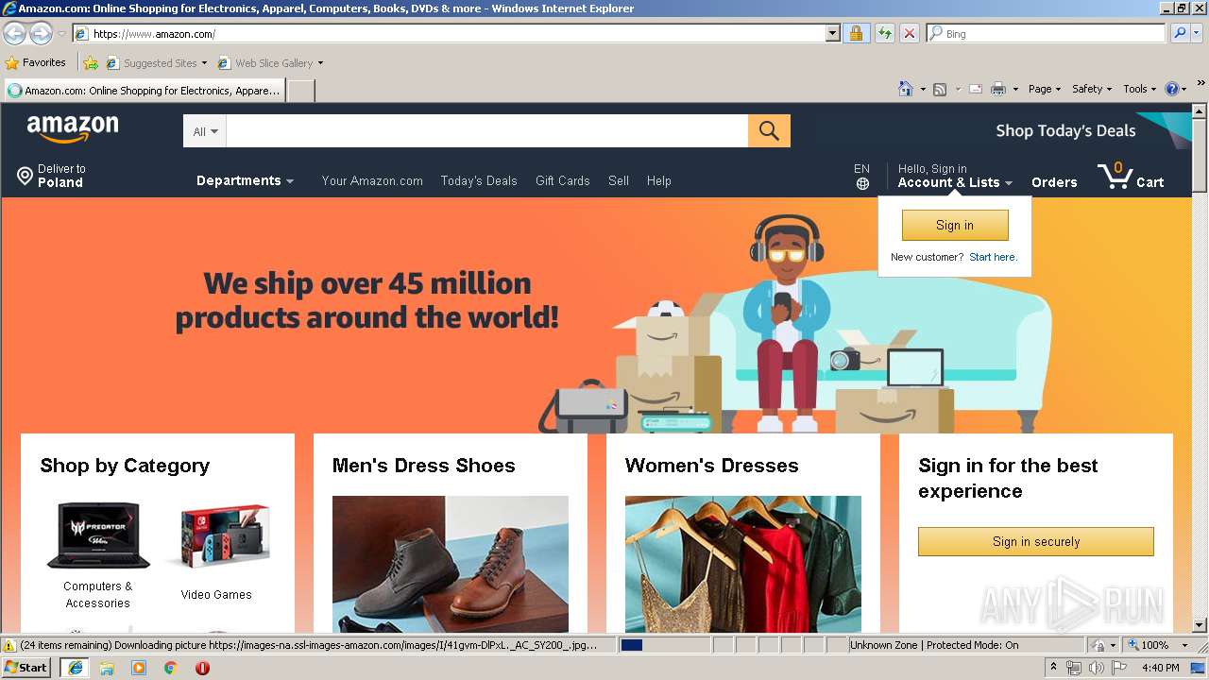Image resolution: width=1209 pixels, height=680 pixels.
Task: Click the volume tray icon
Action: 1096,668
